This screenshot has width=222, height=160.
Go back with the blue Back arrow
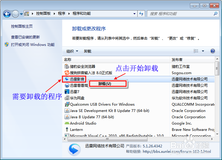click(7, 14)
